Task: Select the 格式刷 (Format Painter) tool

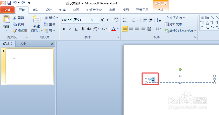Action: pos(20,31)
